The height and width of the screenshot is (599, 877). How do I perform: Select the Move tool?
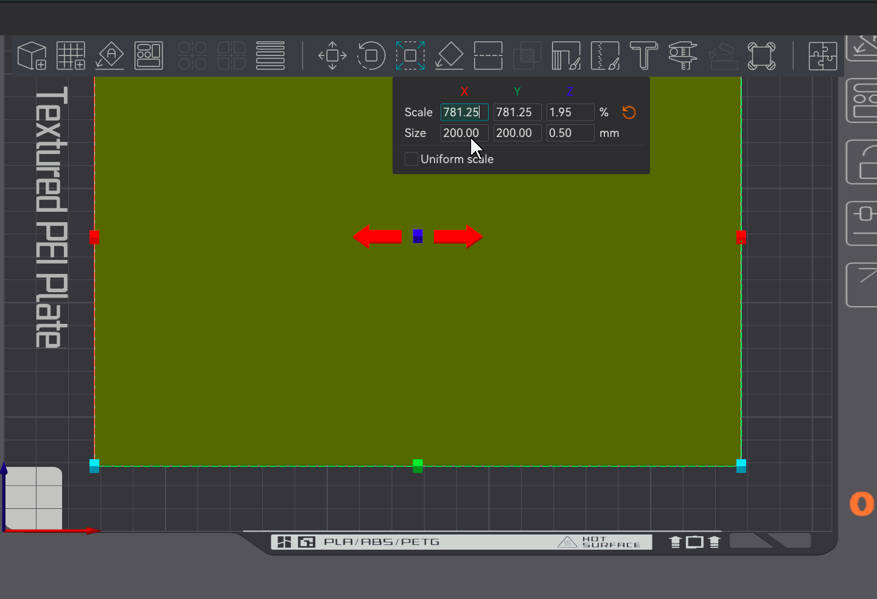pyautogui.click(x=332, y=55)
